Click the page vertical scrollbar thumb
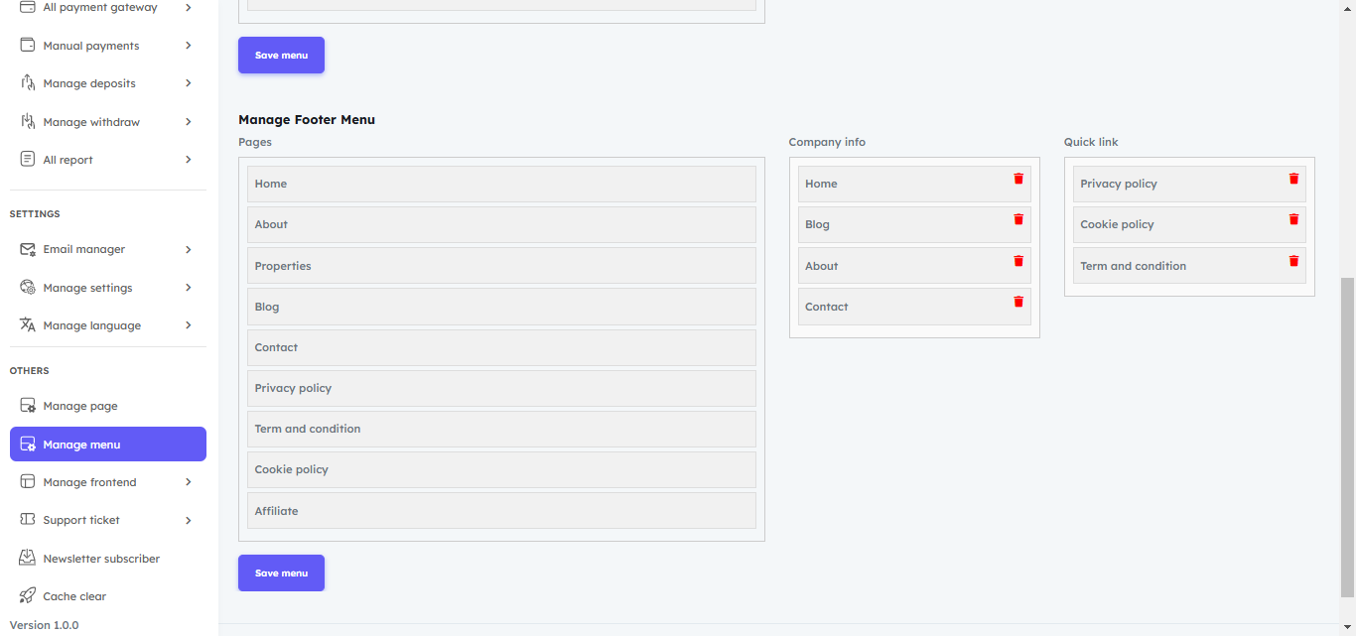 coord(1347,437)
